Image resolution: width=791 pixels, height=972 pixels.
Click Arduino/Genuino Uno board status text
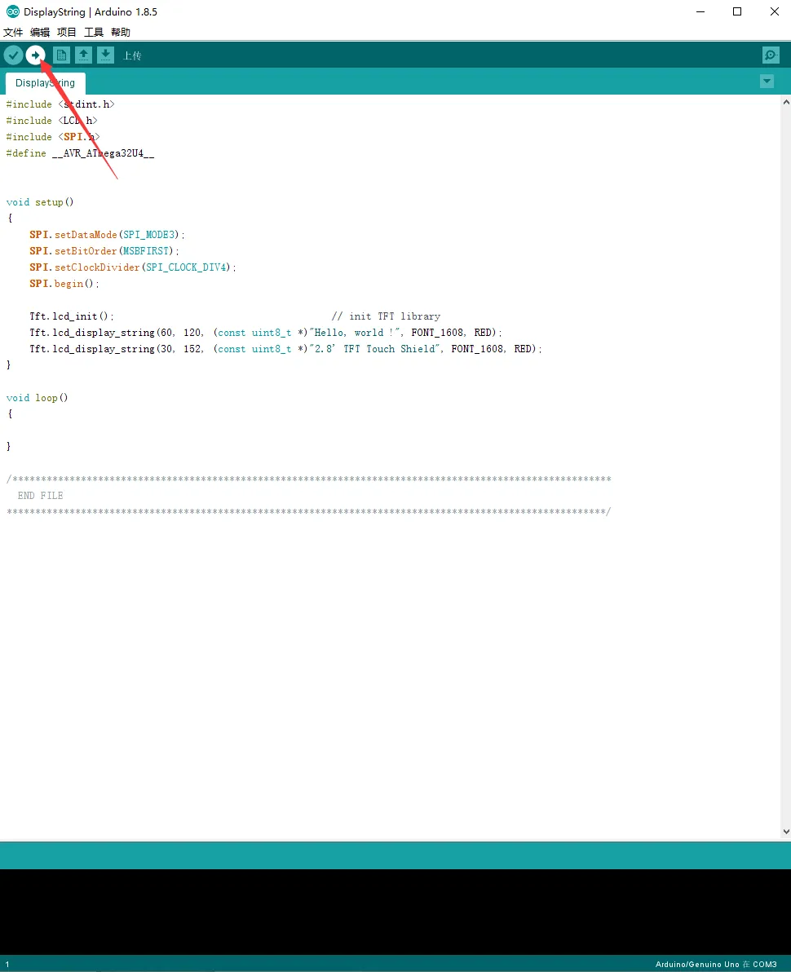pos(697,964)
